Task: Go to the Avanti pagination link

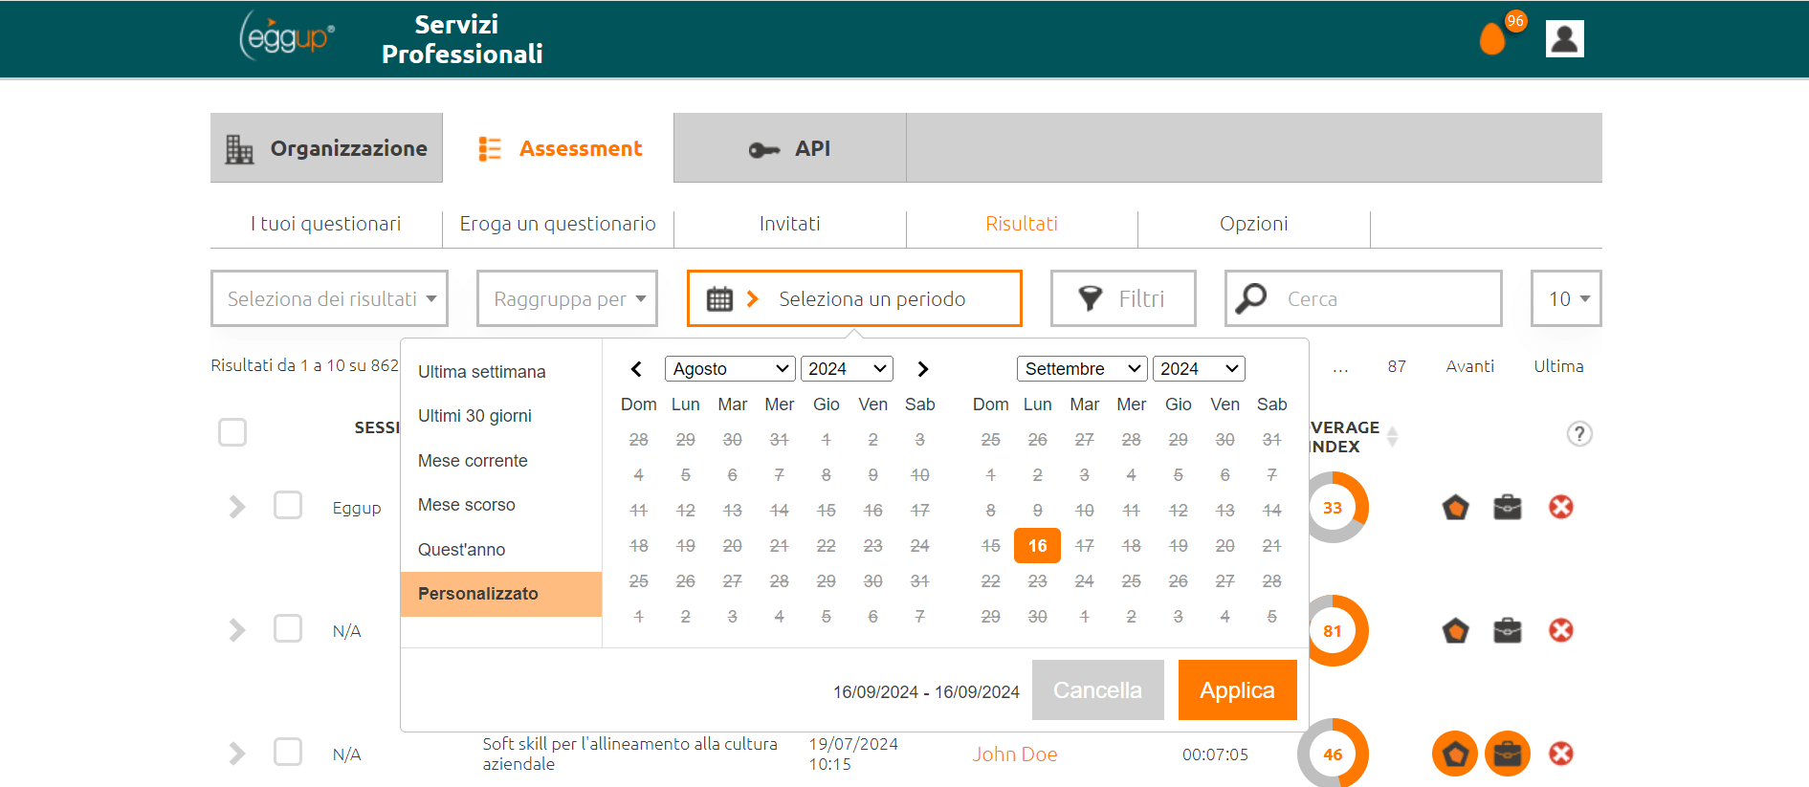Action: click(1469, 366)
